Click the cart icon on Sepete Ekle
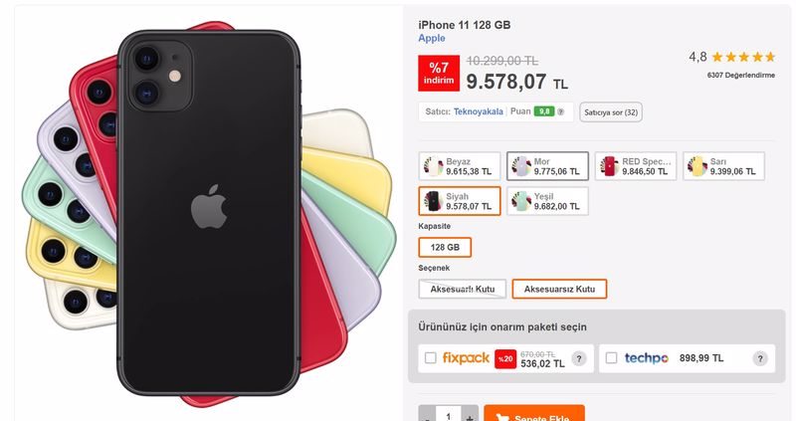796x421 pixels. [x=503, y=417]
